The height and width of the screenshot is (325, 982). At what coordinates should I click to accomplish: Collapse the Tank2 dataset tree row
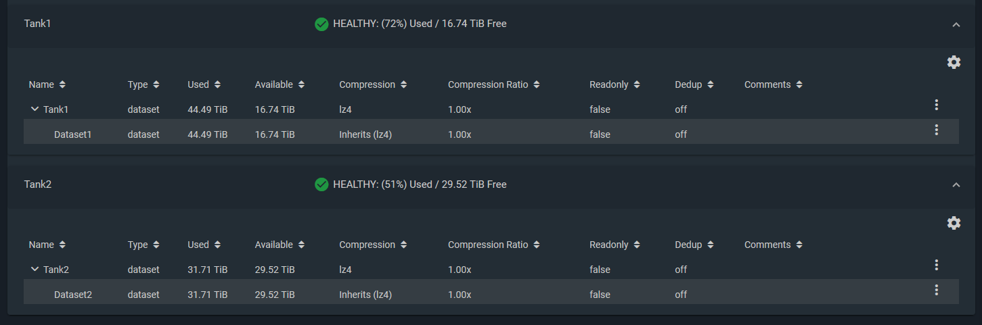pyautogui.click(x=35, y=269)
